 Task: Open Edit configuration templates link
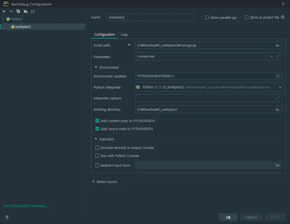point(26,206)
